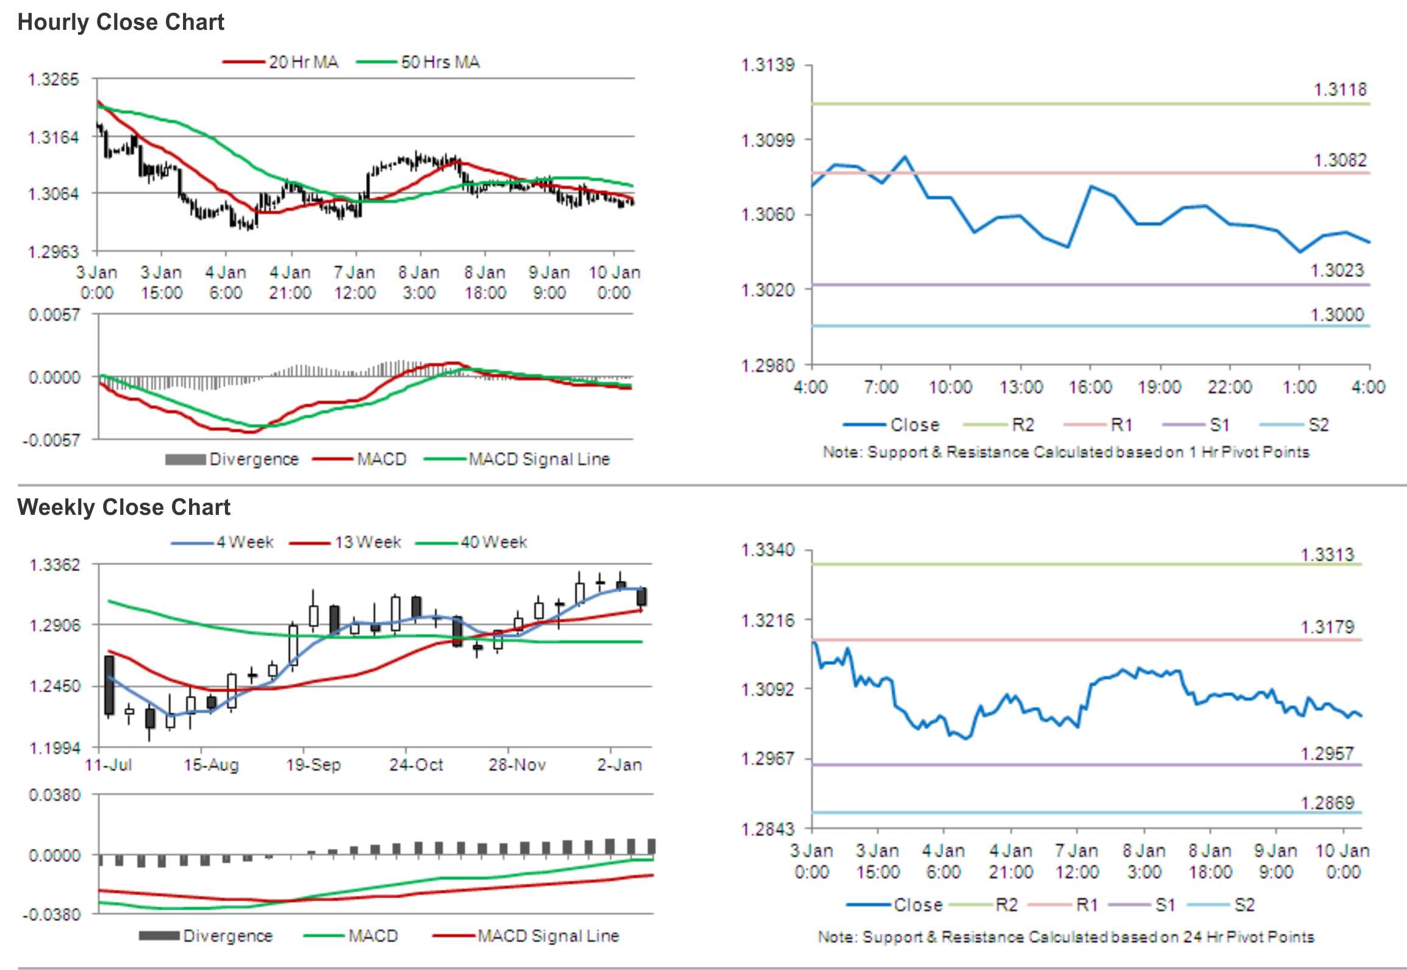Click the "Weekly Close Chart" heading
The height and width of the screenshot is (970, 1407).
pos(124,508)
